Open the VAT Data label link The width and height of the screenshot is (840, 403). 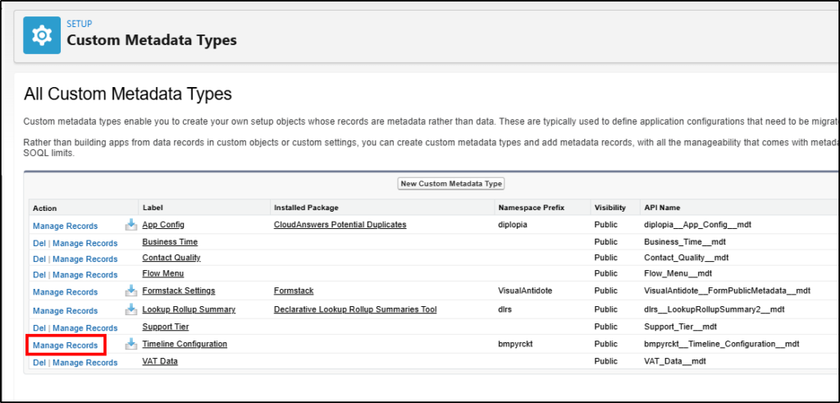click(160, 361)
